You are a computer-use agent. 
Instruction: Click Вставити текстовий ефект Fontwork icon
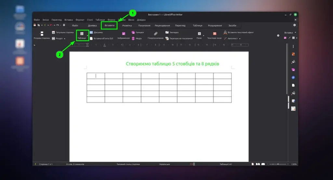coord(225,32)
